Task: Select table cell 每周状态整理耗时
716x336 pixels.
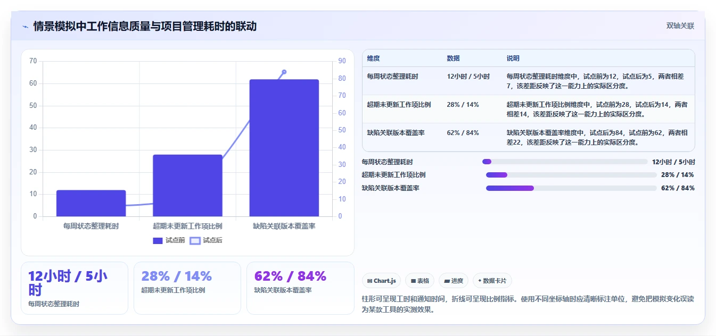Action: (x=392, y=77)
